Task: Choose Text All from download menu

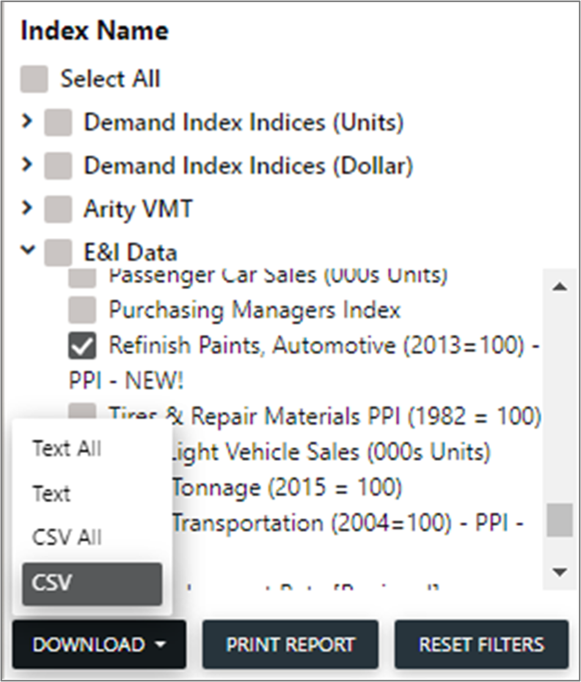Action: click(x=67, y=448)
